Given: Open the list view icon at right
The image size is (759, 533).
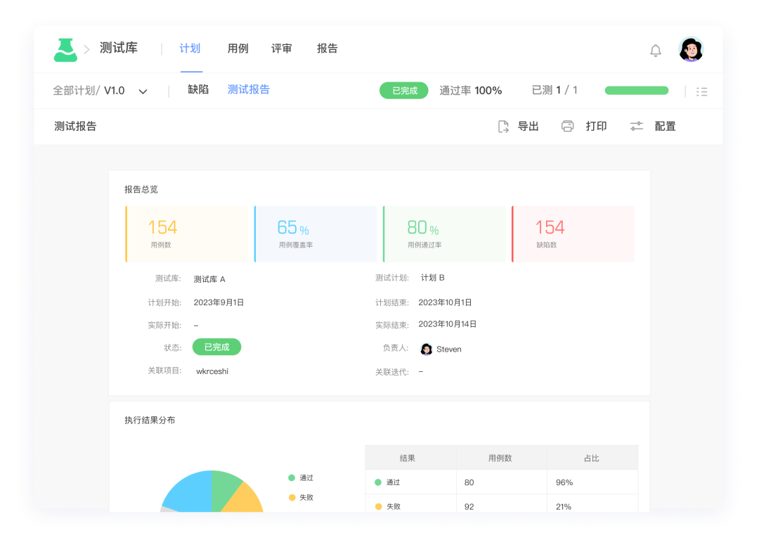Looking at the screenshot, I should click(702, 91).
